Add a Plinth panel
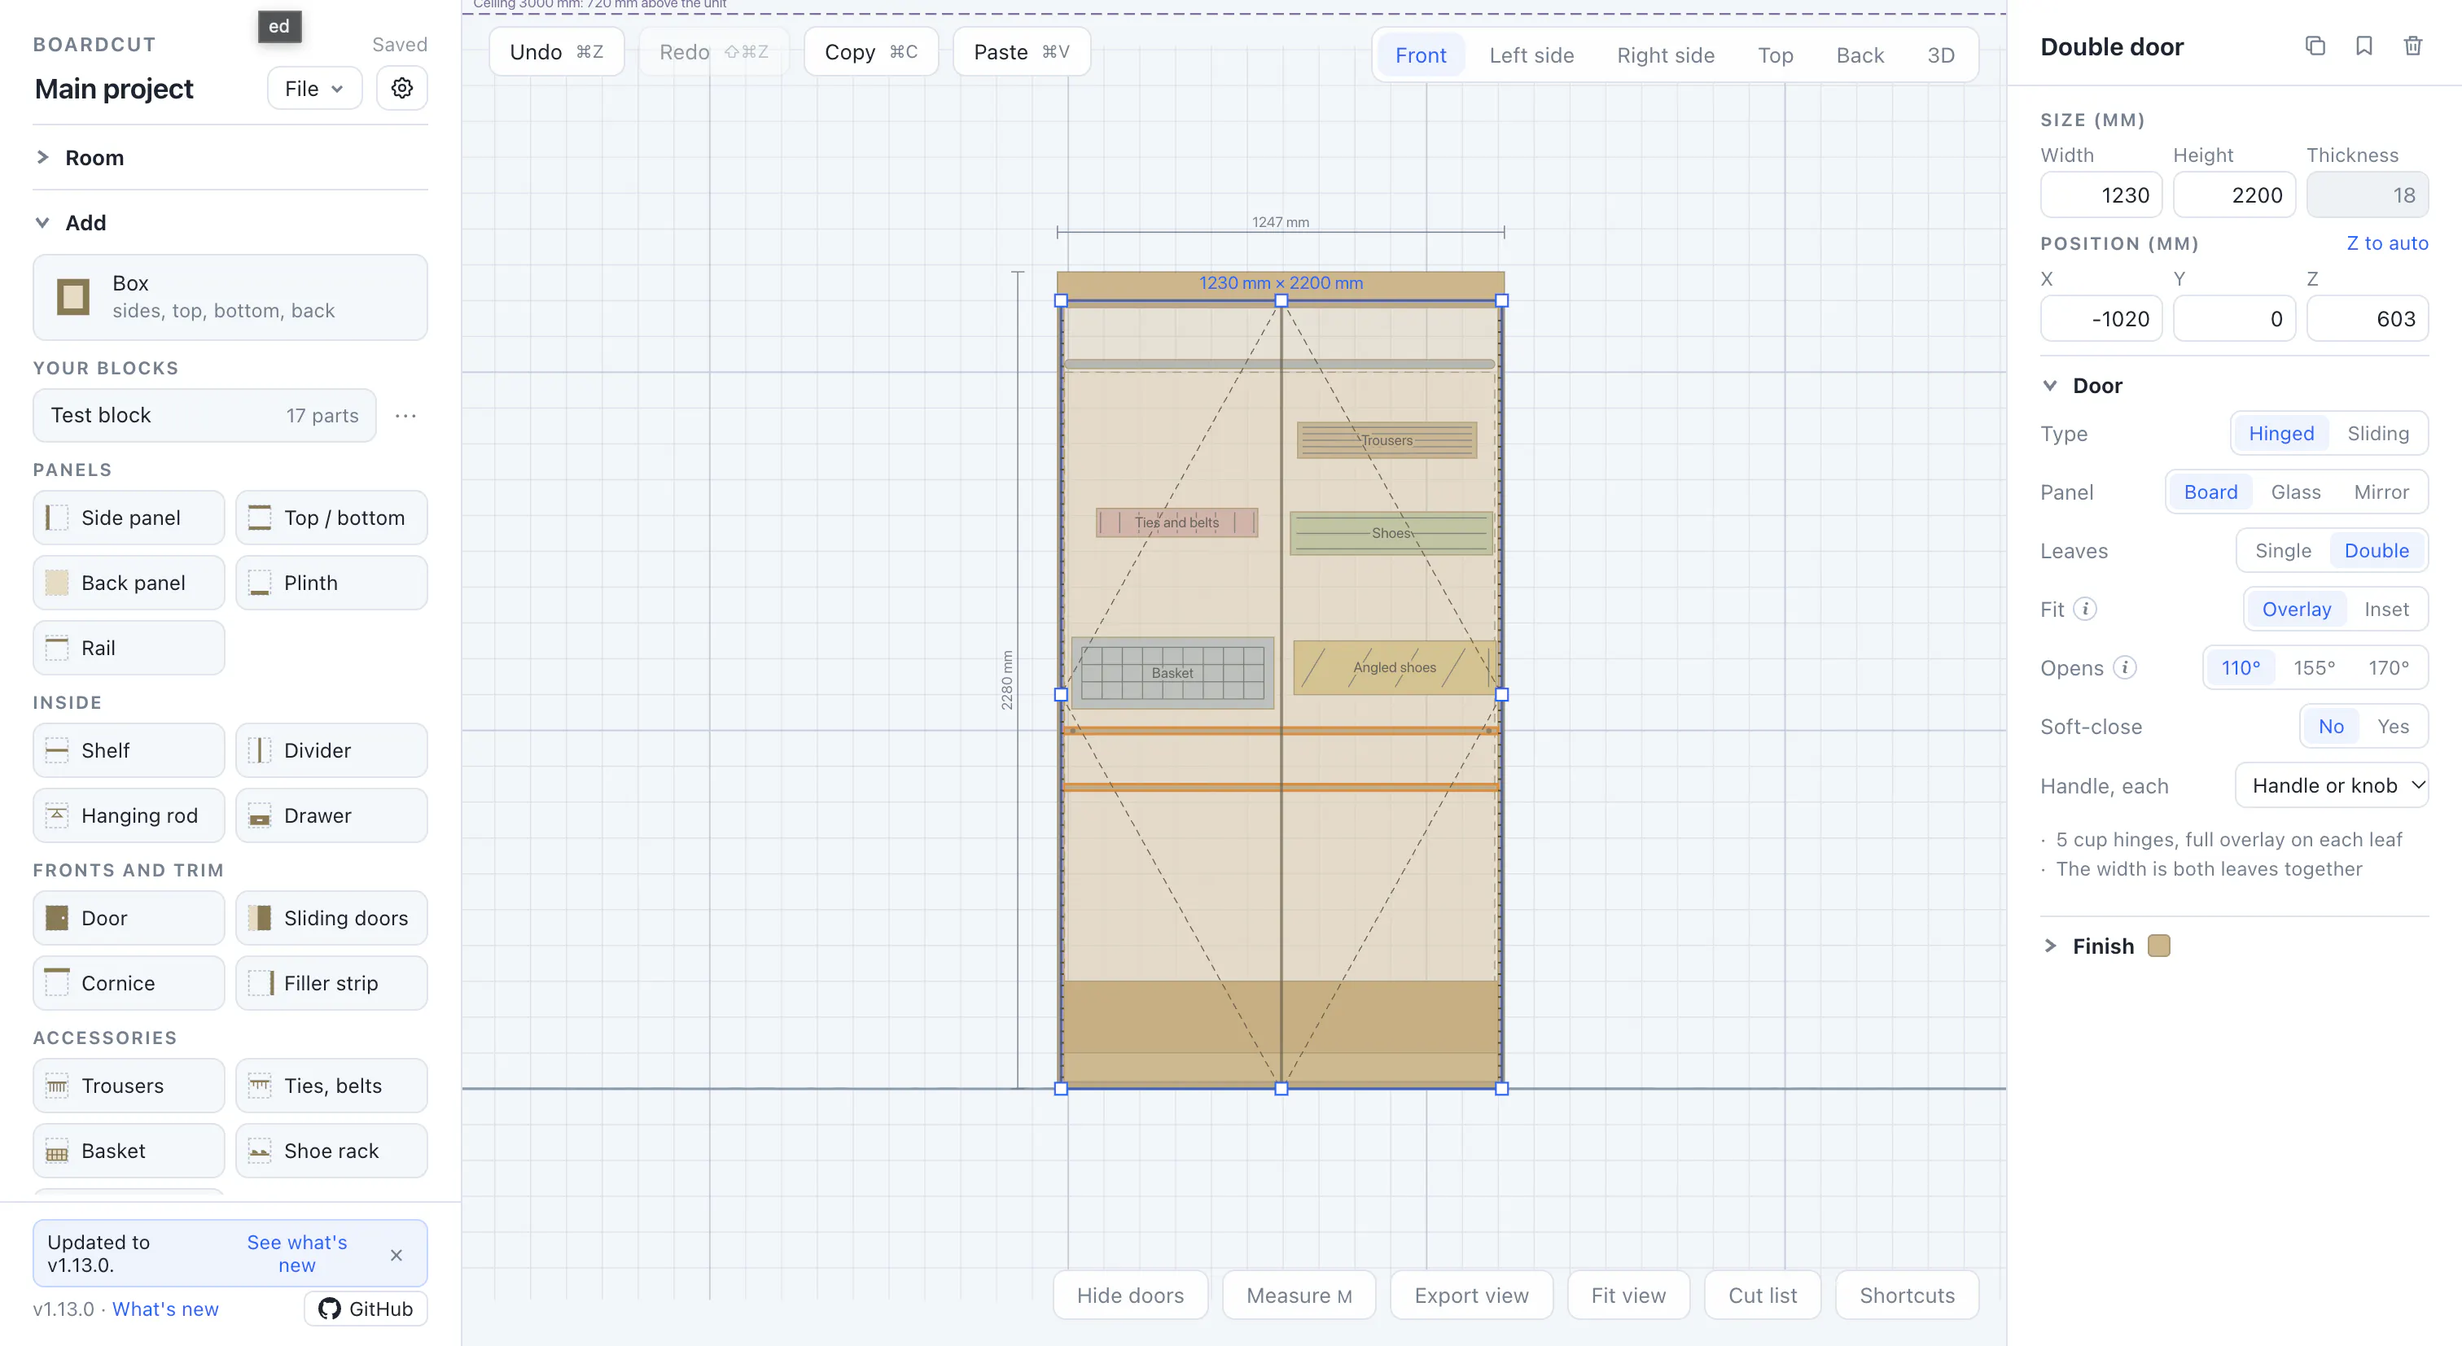Viewport: 2462px width, 1346px height. tap(331, 583)
